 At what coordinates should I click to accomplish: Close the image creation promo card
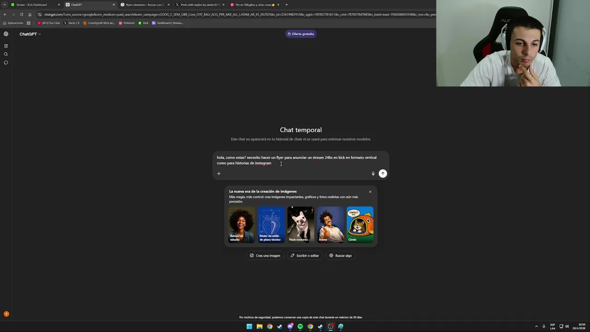[370, 192]
